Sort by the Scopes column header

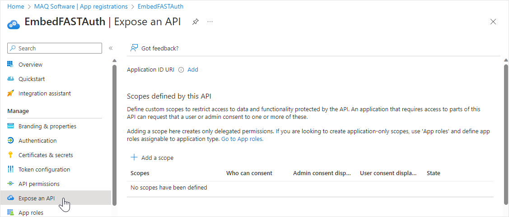pos(140,173)
